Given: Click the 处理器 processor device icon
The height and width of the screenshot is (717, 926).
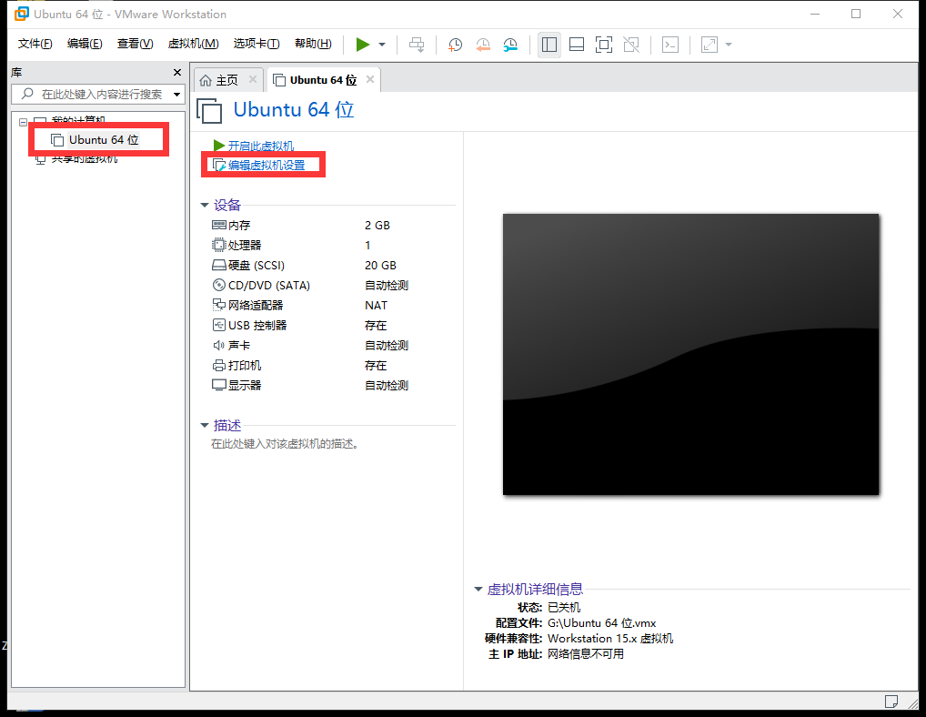Looking at the screenshot, I should coord(218,245).
